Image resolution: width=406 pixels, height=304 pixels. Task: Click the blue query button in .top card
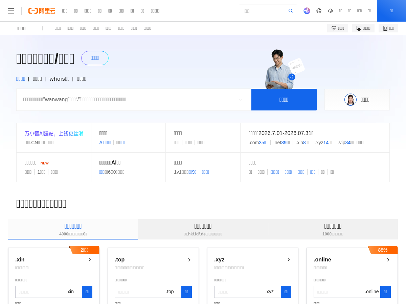pyautogui.click(x=186, y=292)
